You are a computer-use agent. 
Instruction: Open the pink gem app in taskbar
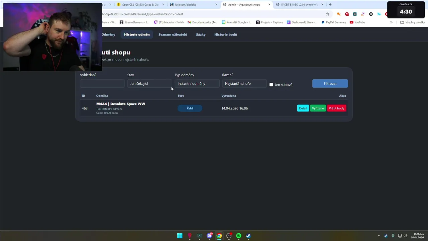(190, 236)
